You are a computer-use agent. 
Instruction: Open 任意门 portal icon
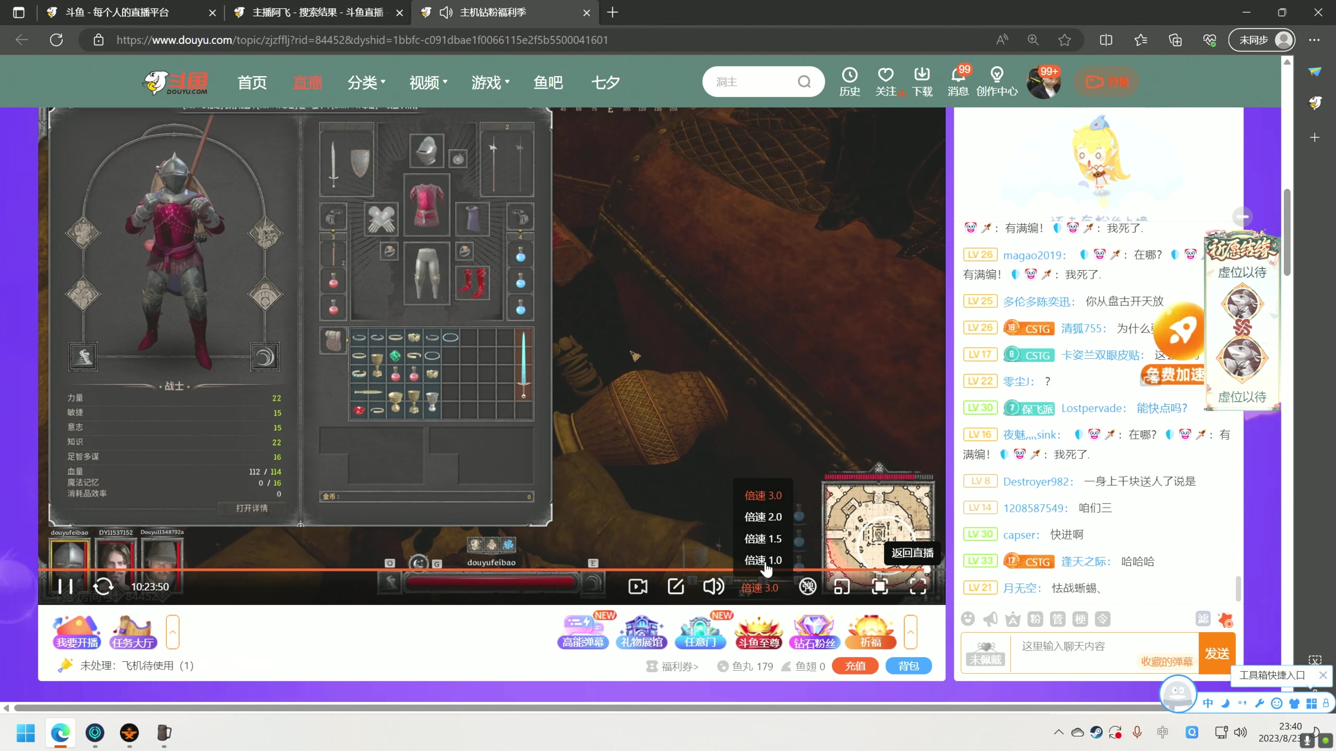[x=700, y=632]
